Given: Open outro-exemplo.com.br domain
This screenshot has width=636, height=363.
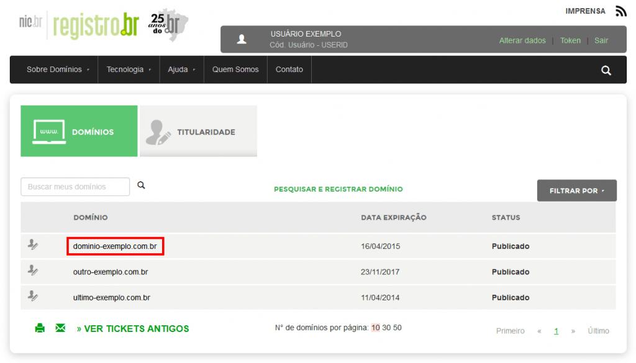Looking at the screenshot, I should 111,272.
